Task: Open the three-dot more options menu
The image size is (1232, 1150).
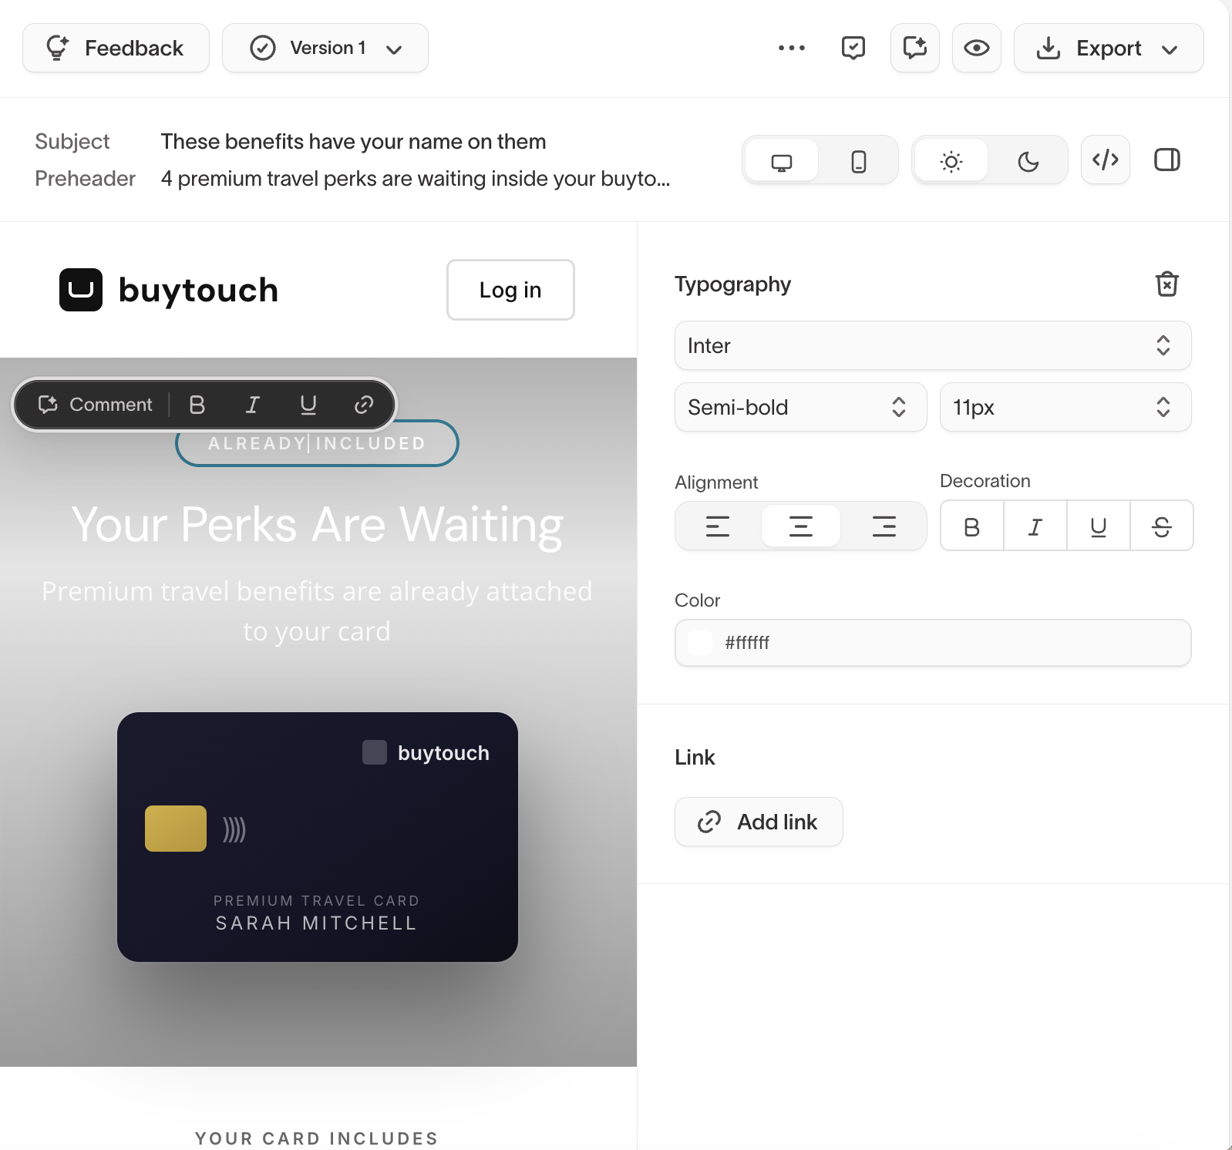Action: pos(792,48)
